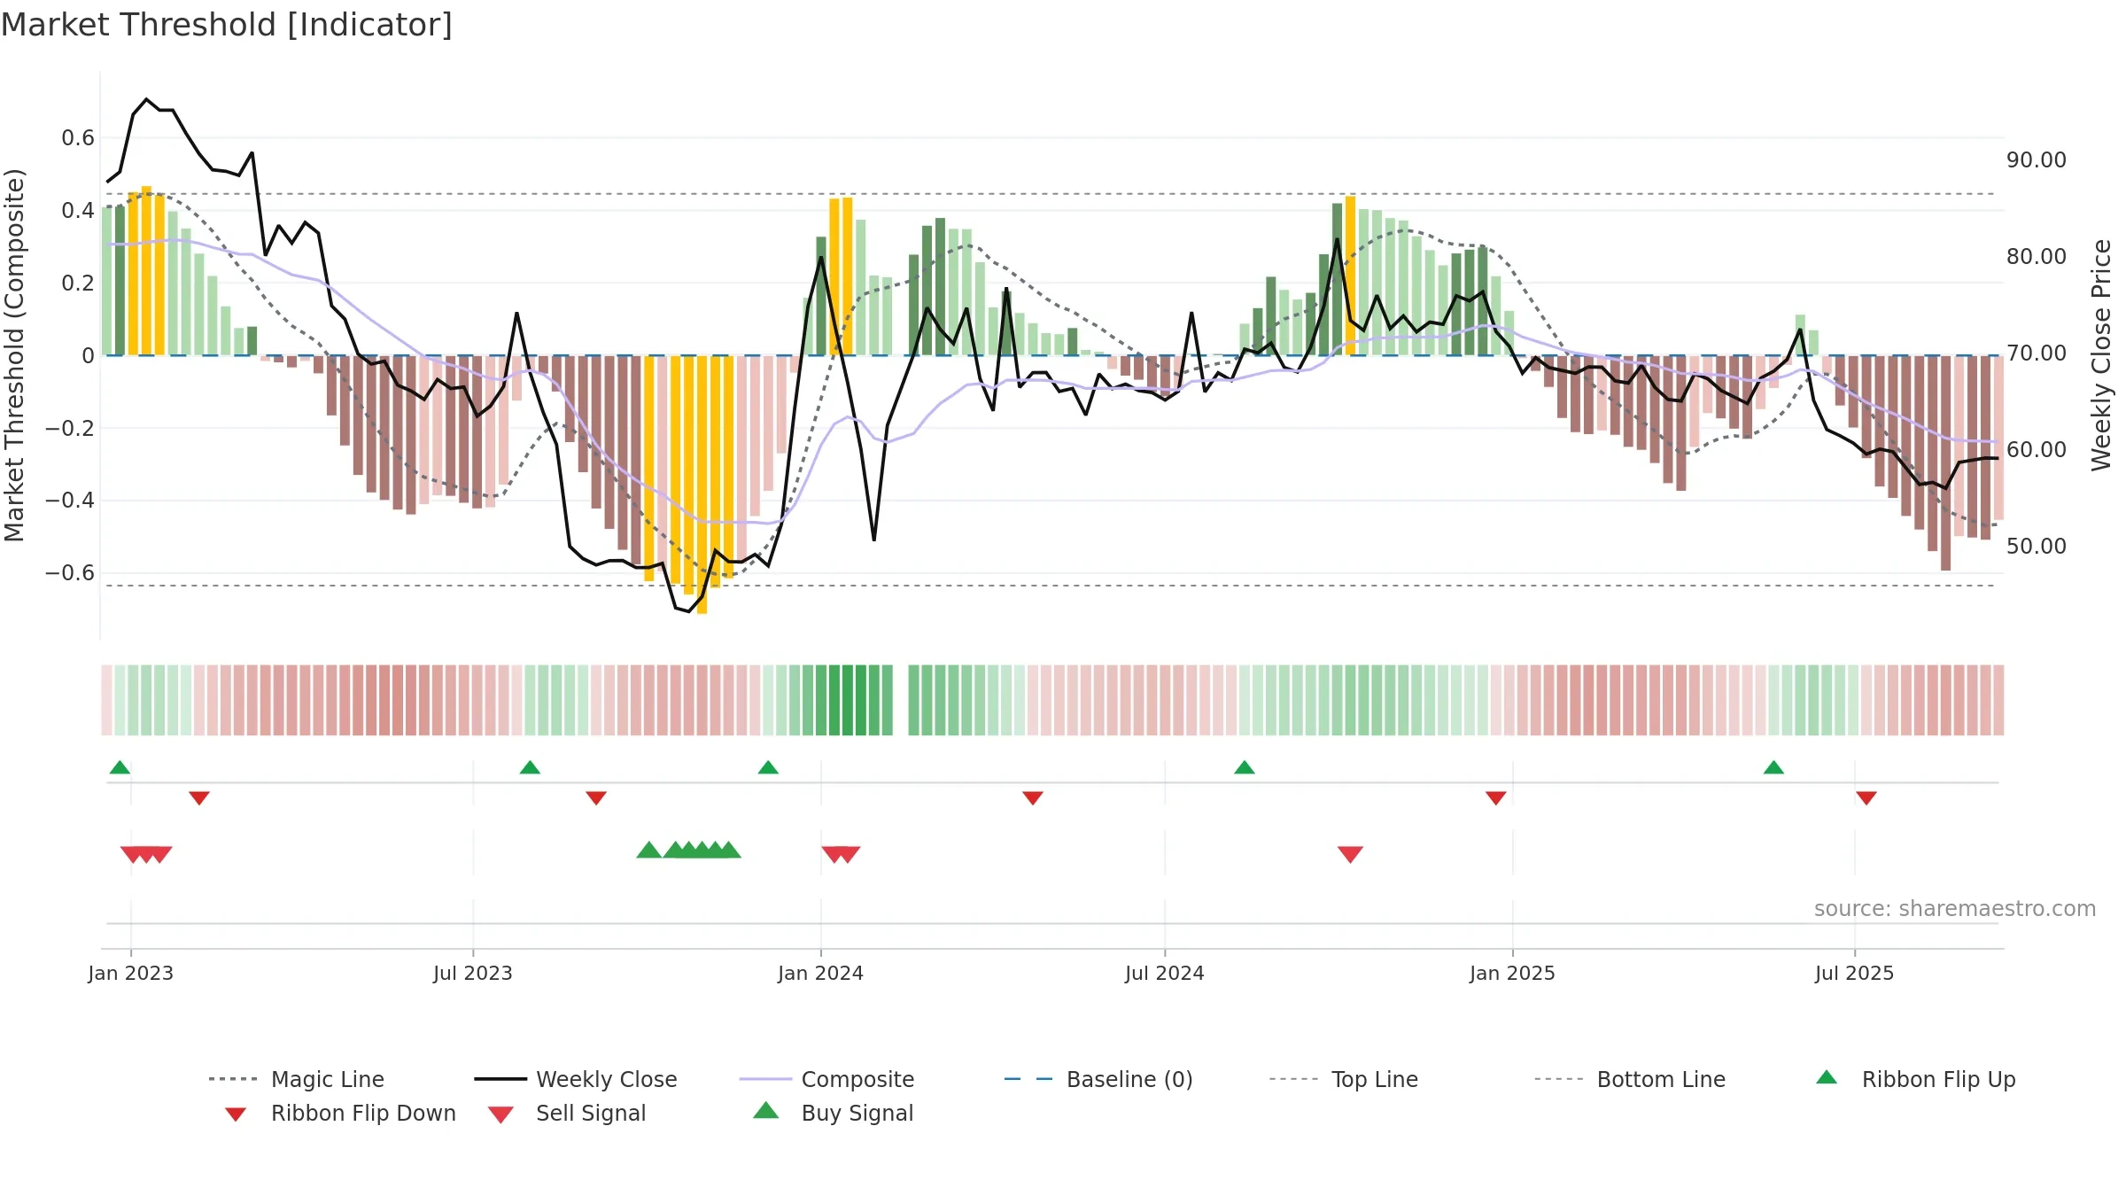Click the Ribbon Flip Up marker before Jul 2025
2126x1196 pixels.
coord(1773,767)
